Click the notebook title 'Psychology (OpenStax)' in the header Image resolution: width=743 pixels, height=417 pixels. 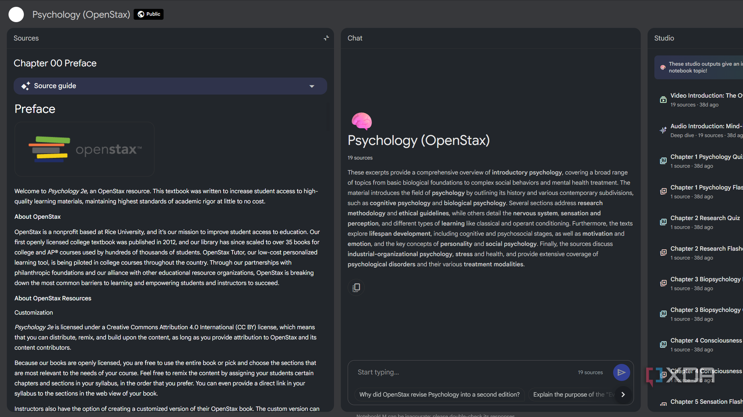click(81, 14)
